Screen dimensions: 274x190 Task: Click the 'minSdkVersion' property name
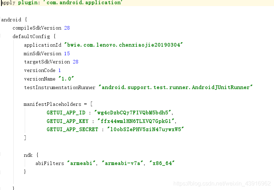point(43,53)
